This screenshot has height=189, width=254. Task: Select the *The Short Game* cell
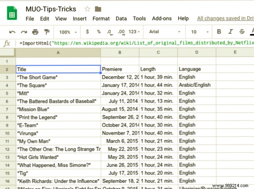point(58,77)
